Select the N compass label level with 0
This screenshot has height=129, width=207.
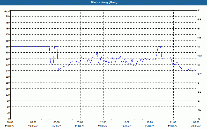coord(199,119)
